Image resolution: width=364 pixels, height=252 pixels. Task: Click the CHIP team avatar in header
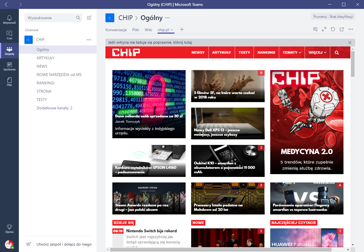(110, 18)
